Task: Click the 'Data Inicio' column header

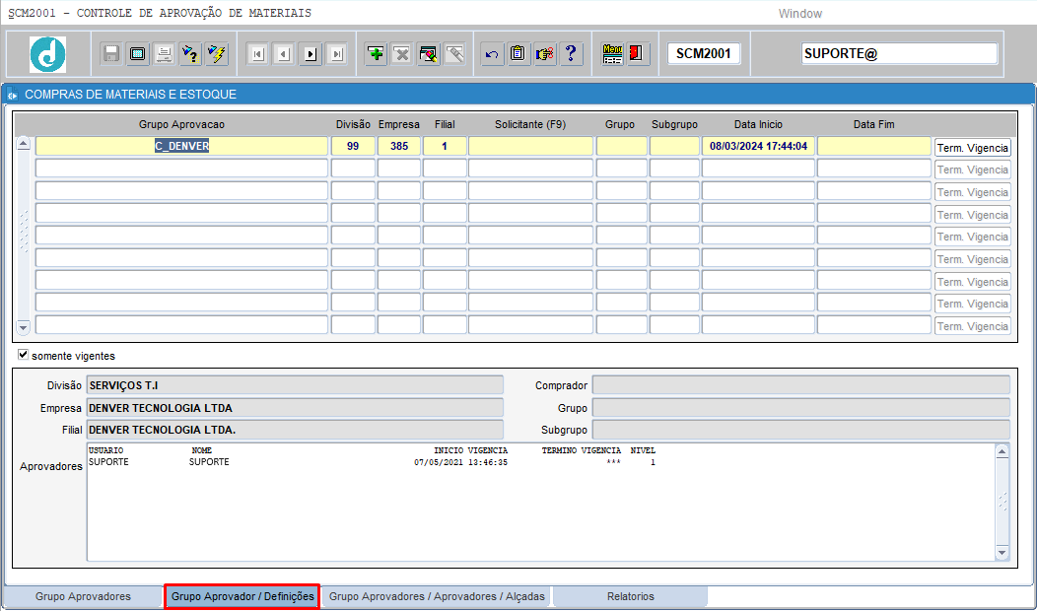Action: pos(759,124)
